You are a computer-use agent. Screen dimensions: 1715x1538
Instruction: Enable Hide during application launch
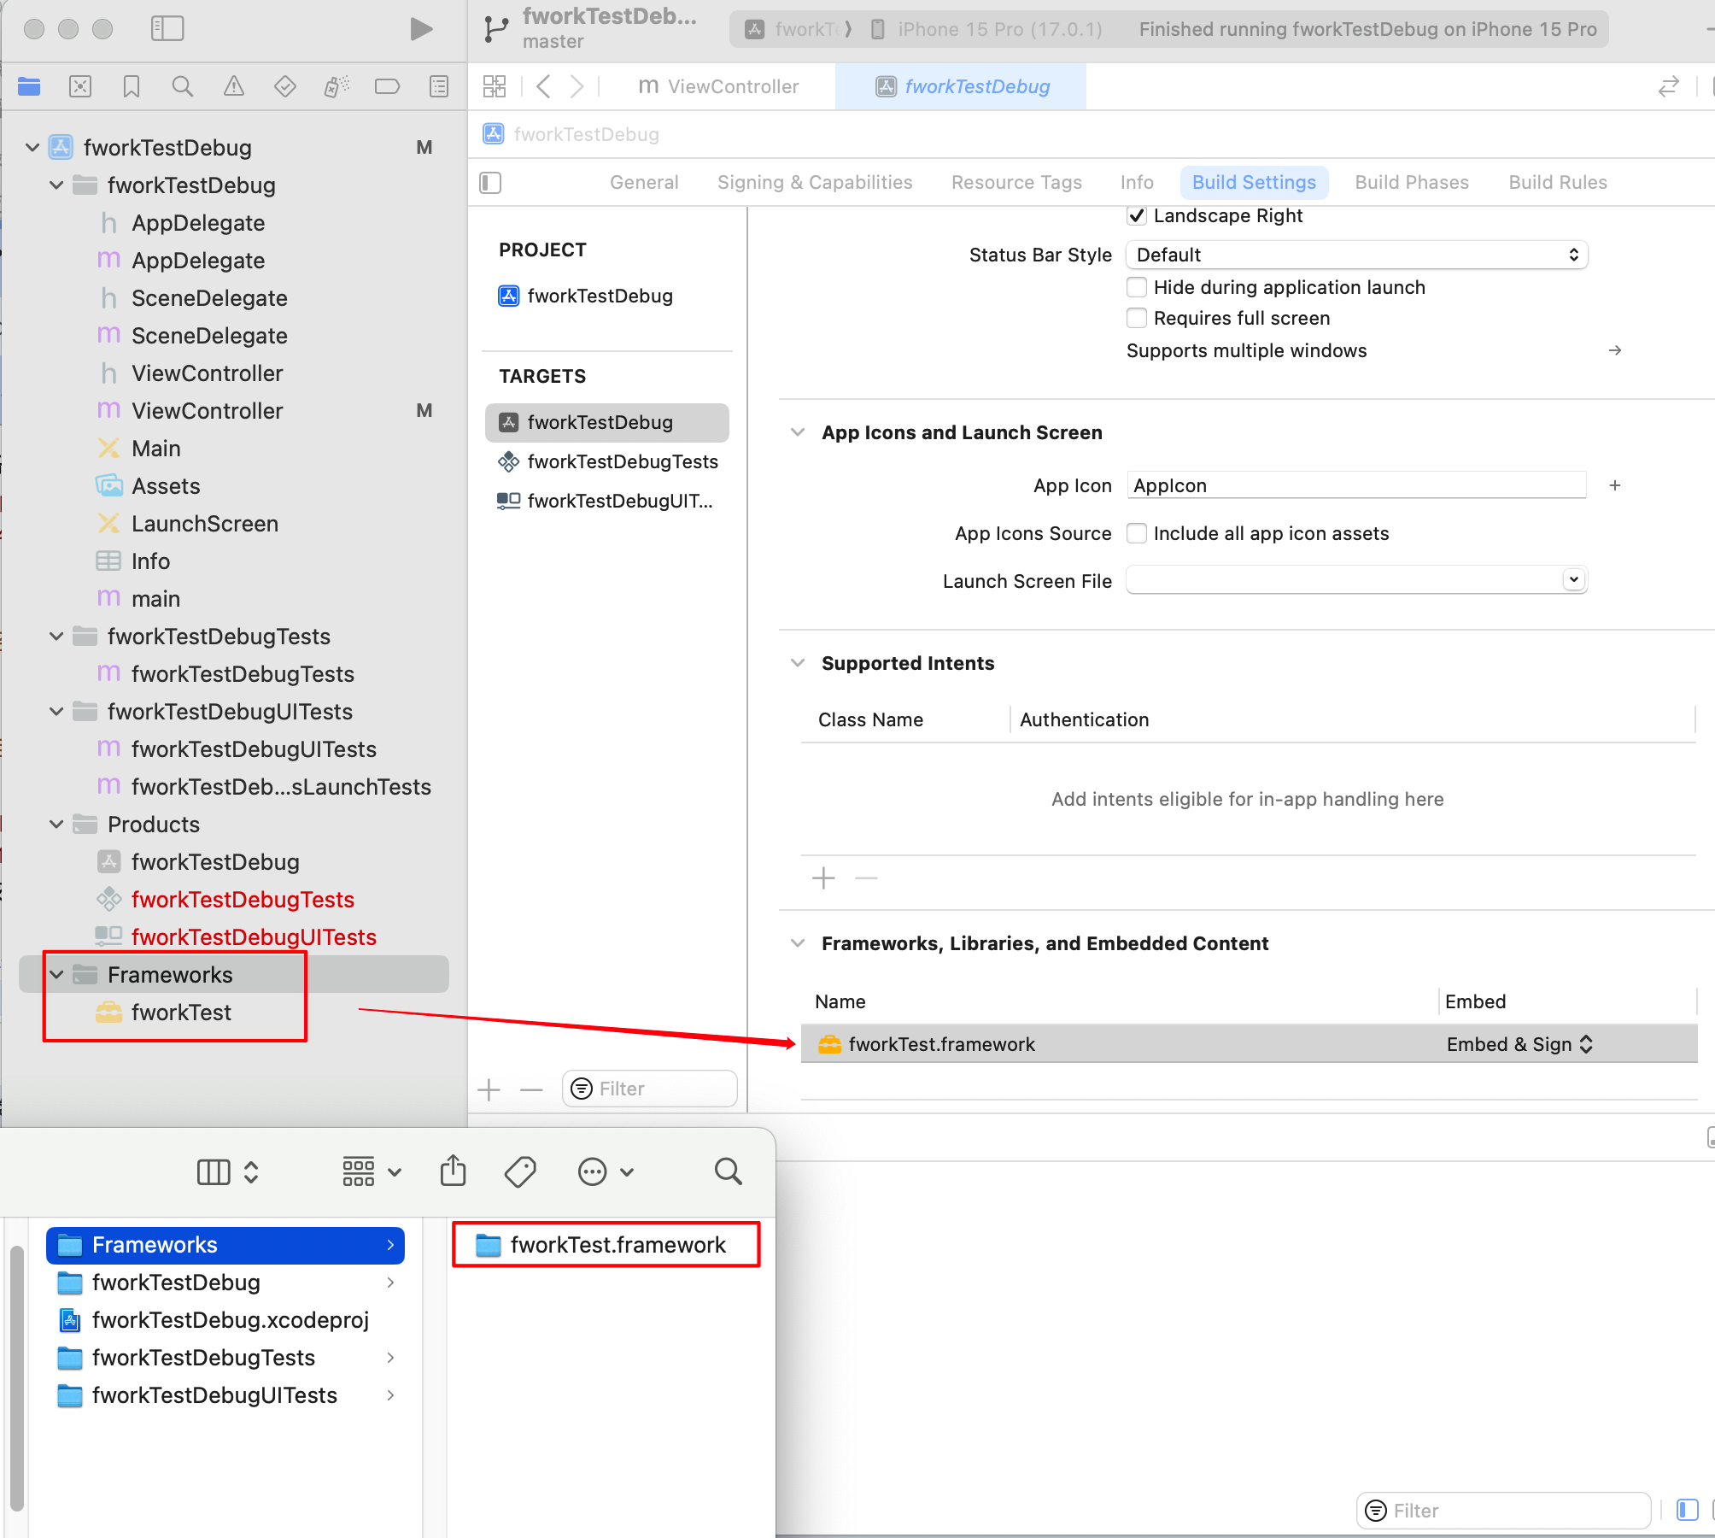click(x=1137, y=287)
